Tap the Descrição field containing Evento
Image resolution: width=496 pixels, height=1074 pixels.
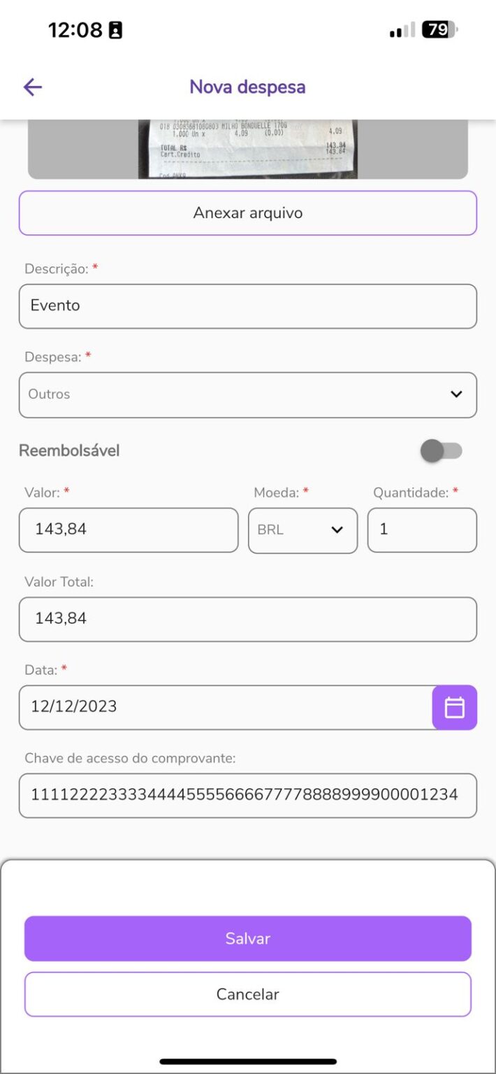[x=248, y=306]
